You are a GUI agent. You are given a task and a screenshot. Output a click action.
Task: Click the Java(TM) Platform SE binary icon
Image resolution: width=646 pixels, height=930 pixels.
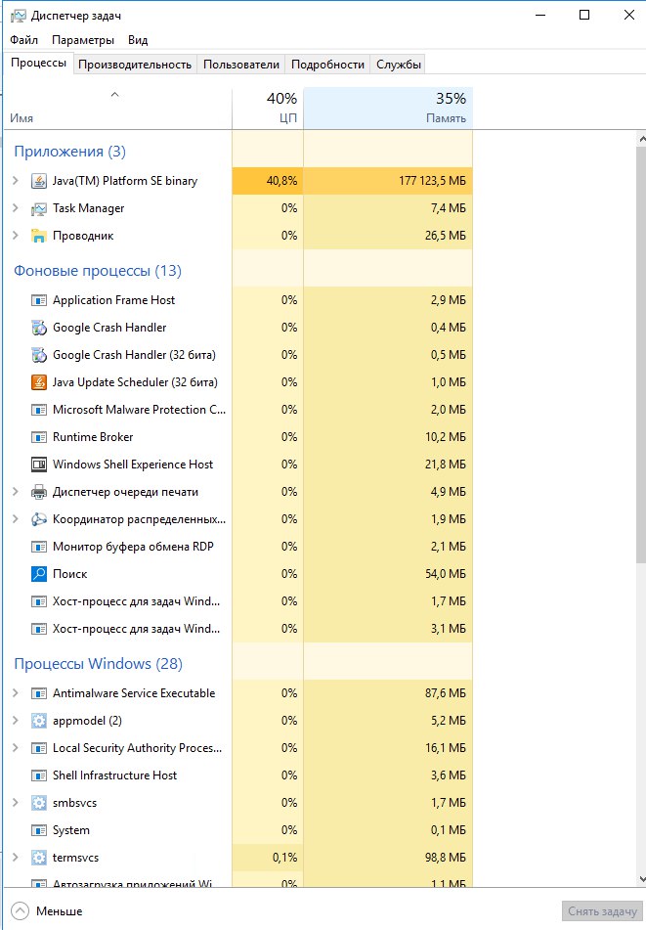coord(38,181)
